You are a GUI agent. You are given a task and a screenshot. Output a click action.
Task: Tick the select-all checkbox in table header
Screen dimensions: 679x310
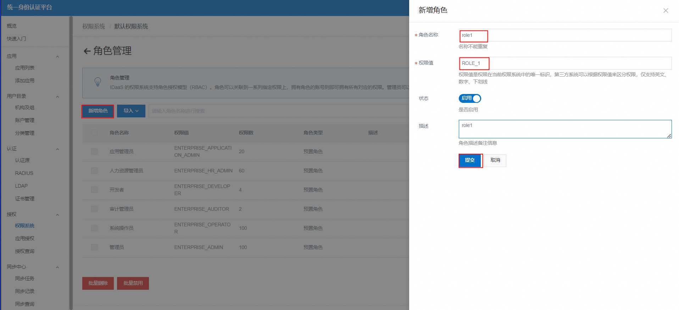[x=94, y=133]
